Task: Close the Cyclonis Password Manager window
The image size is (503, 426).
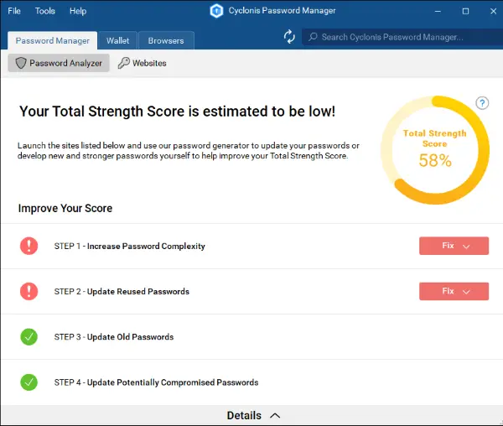Action: click(x=494, y=11)
